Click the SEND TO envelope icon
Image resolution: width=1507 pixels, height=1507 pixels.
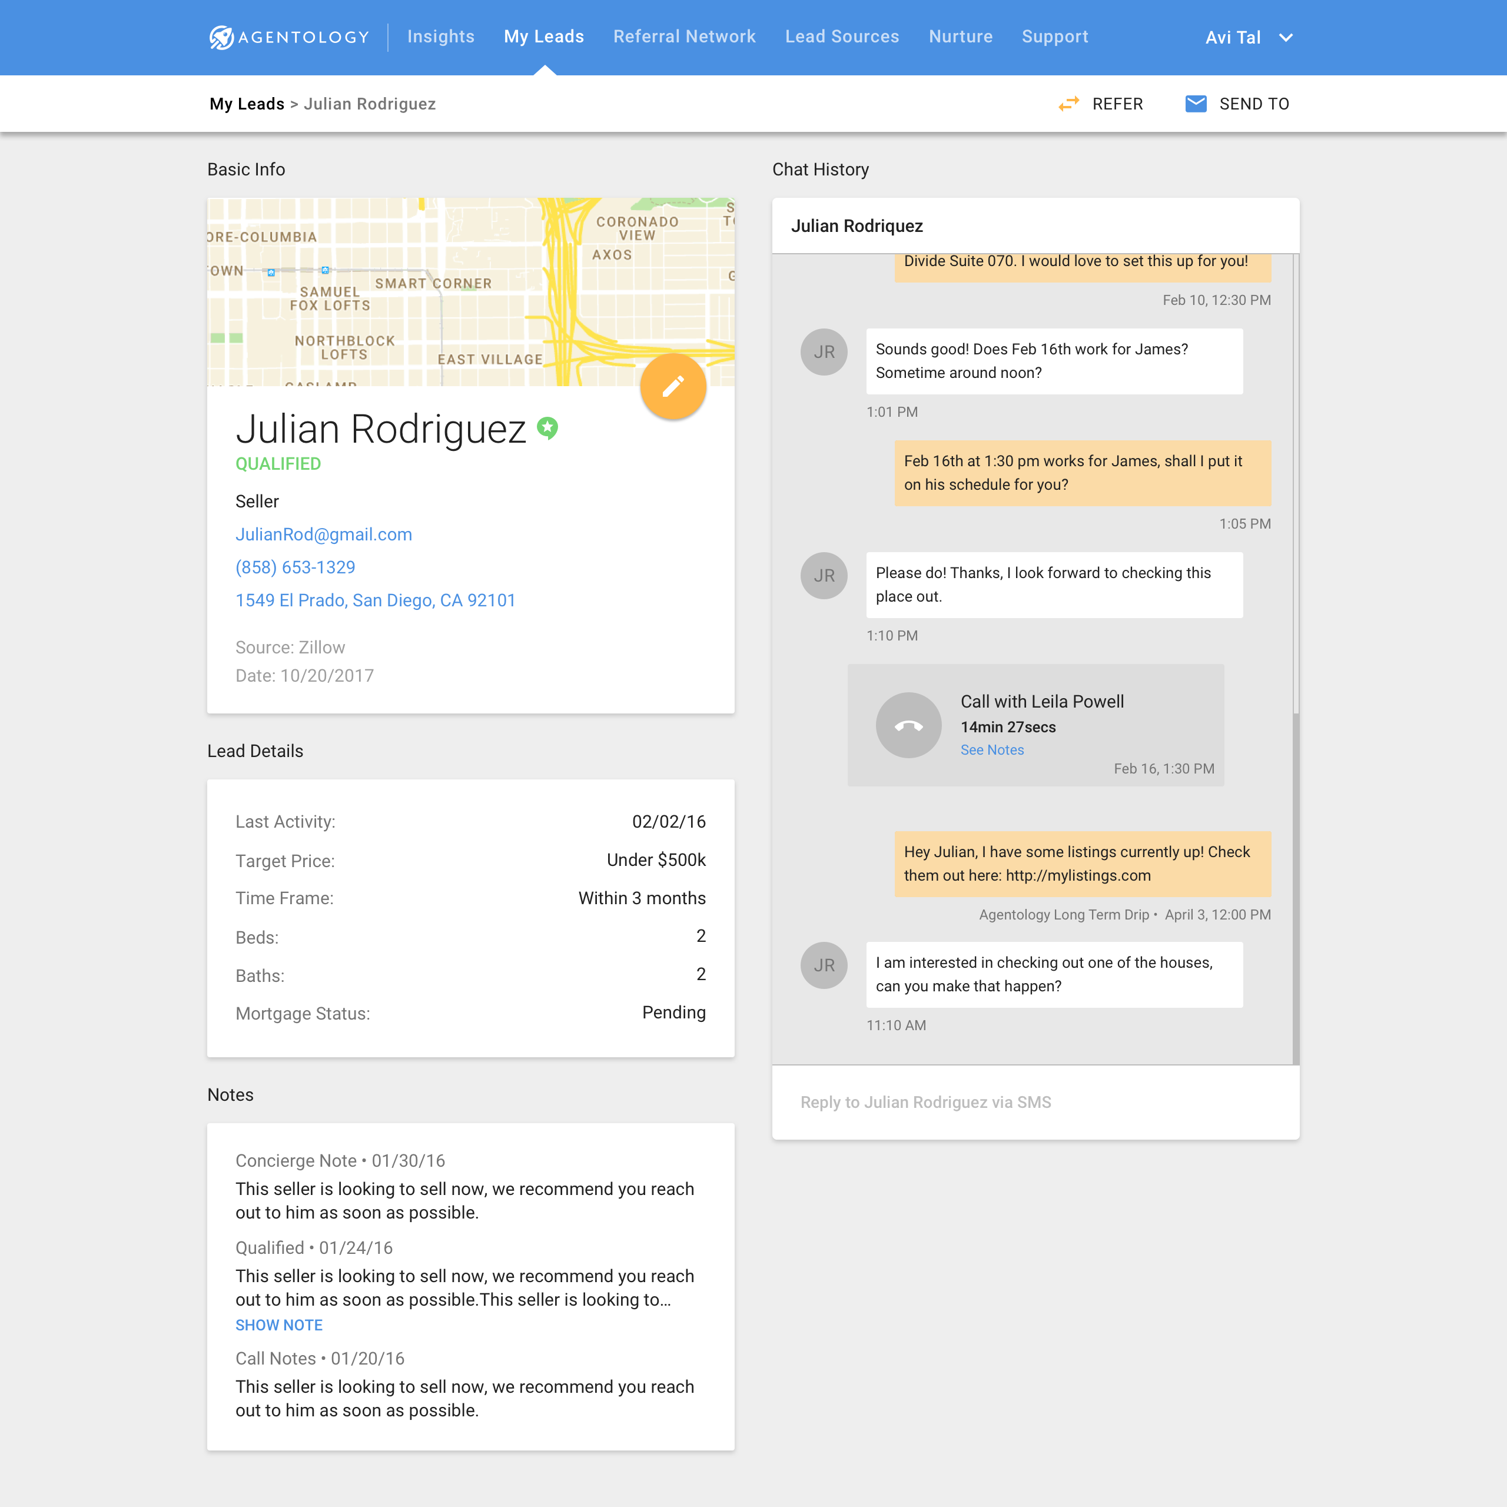click(x=1196, y=104)
